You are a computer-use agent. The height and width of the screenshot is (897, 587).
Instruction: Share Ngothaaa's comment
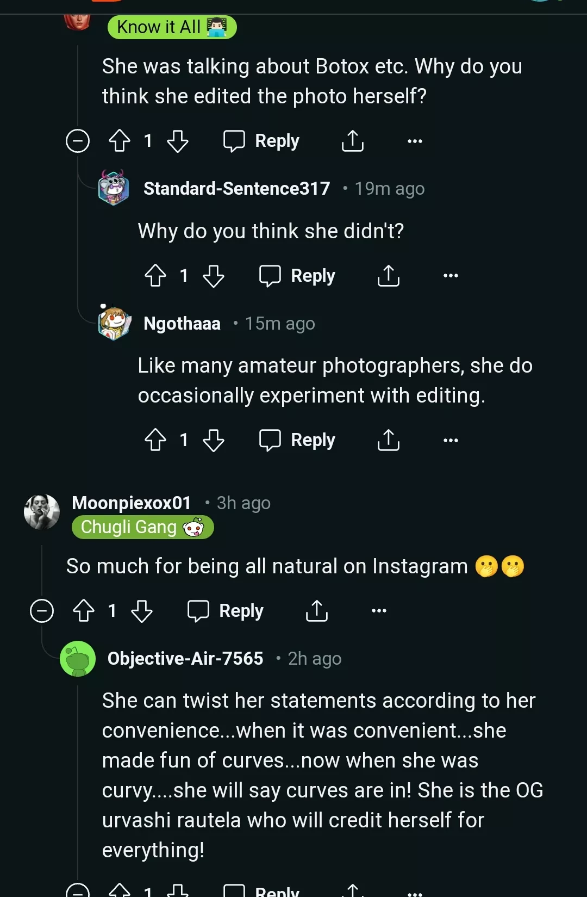tap(388, 440)
